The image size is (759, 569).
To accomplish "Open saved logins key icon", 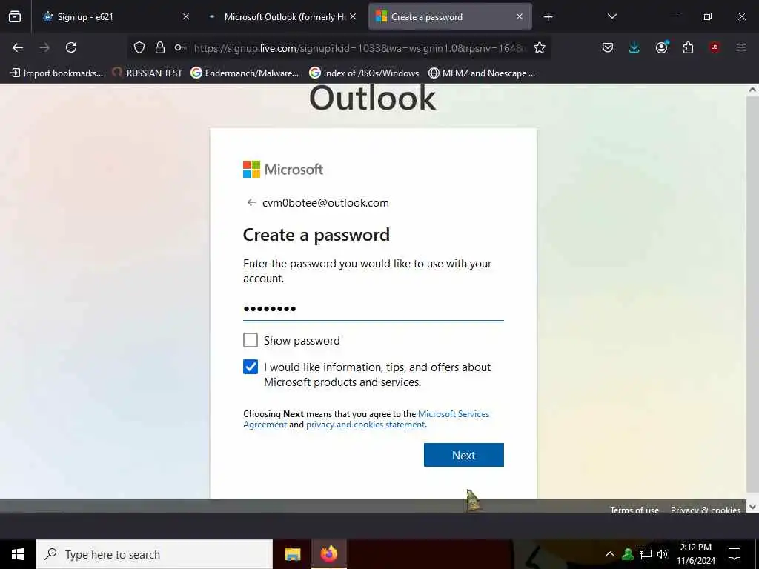I will click(181, 47).
